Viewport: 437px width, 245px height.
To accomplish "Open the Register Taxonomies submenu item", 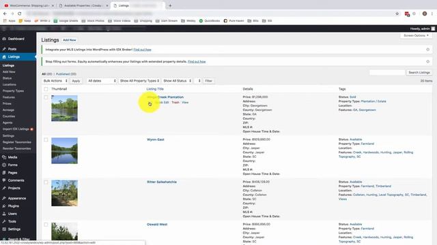I will pos(16,142).
